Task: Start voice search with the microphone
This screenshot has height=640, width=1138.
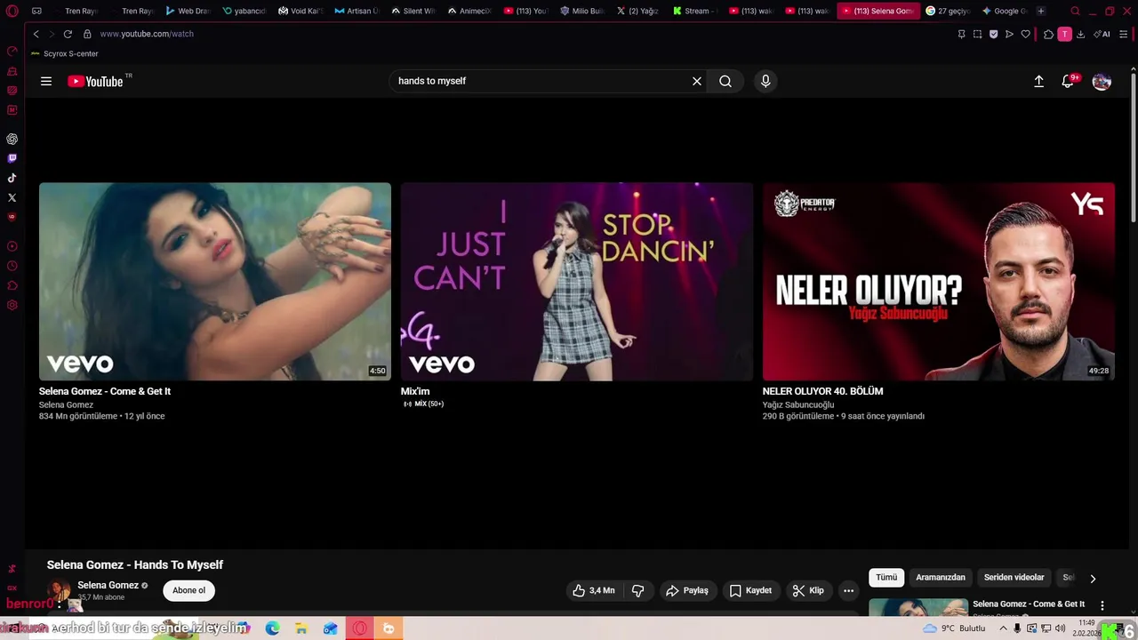Action: tap(765, 81)
